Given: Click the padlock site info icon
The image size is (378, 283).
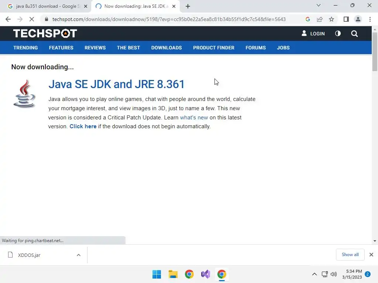Looking at the screenshot, I should 47,19.
